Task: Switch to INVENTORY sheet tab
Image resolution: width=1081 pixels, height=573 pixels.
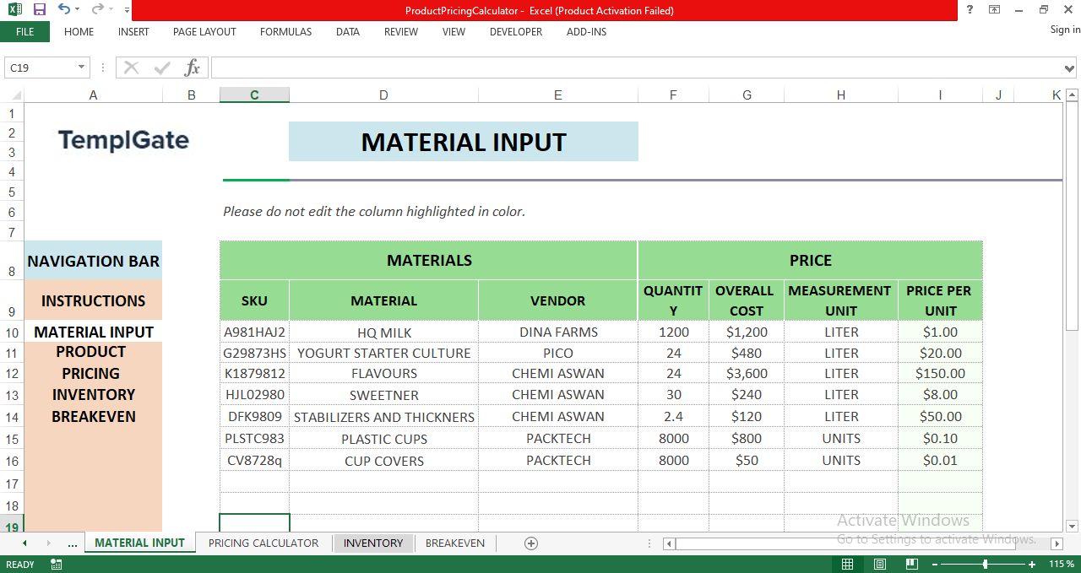Action: [373, 543]
